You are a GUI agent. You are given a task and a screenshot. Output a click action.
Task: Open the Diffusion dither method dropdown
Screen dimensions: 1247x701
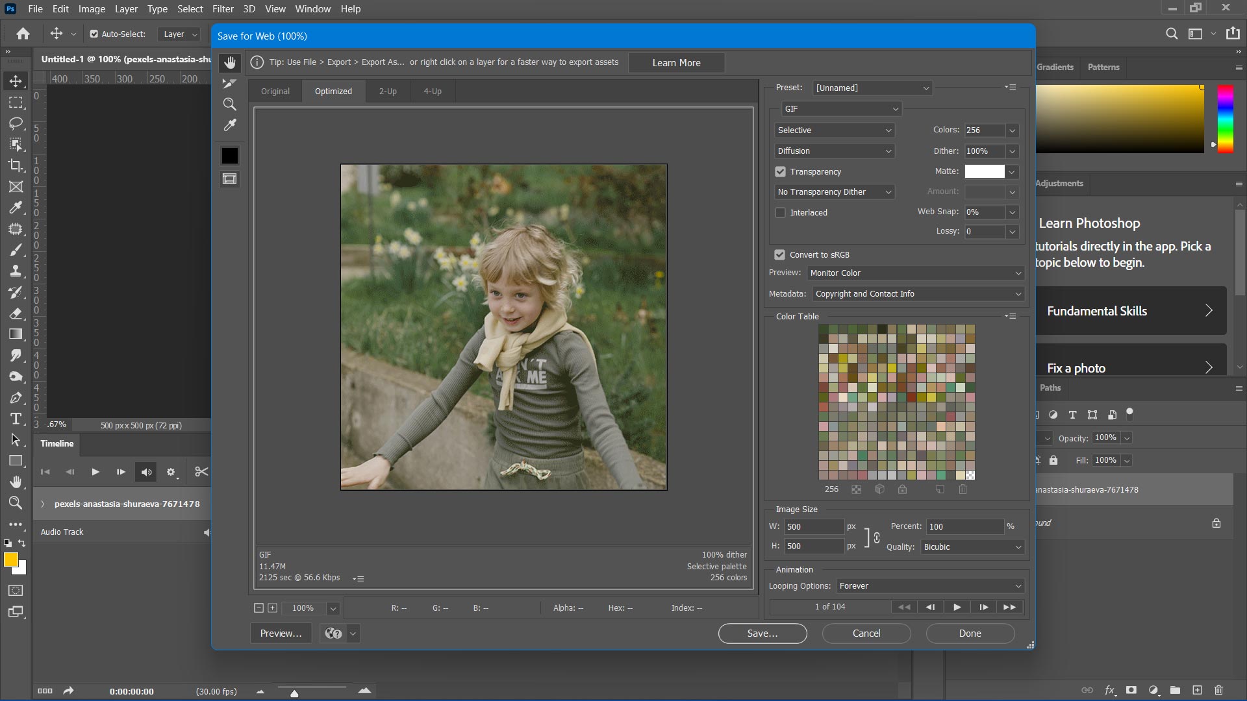[835, 151]
